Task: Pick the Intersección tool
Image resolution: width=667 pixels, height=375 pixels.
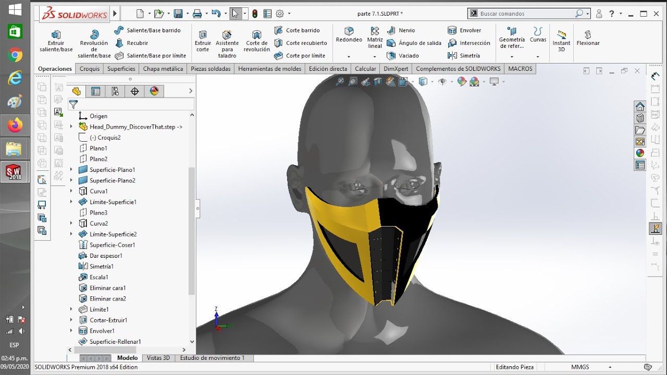Action: (469, 43)
